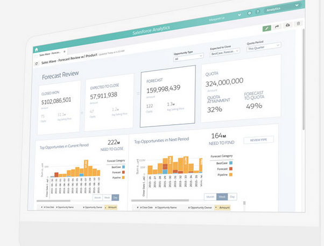Click the trash delete icon
The width and height of the screenshot is (324, 246).
(x=298, y=24)
